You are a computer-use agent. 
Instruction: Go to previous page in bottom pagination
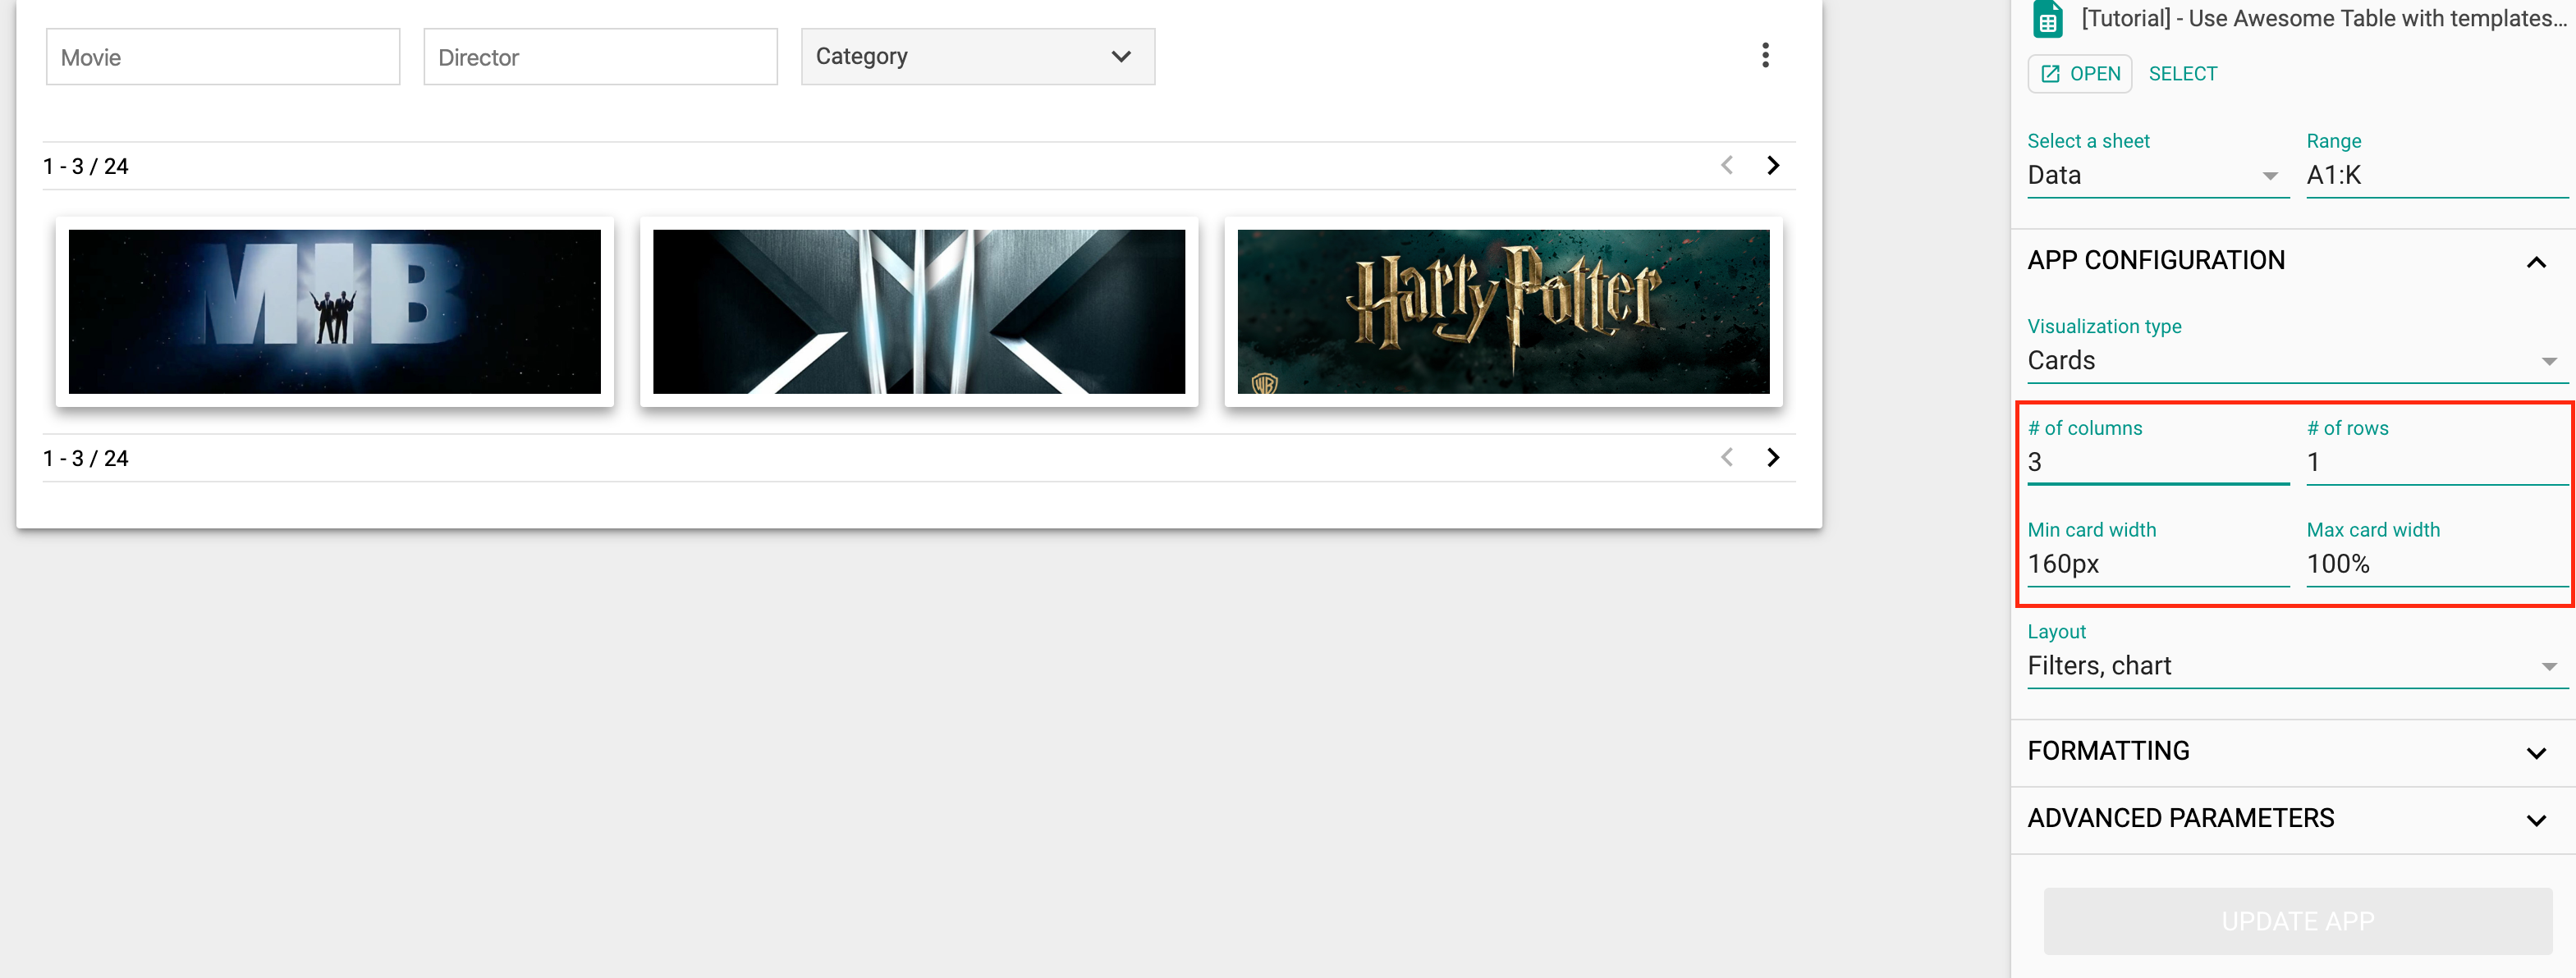point(1727,458)
